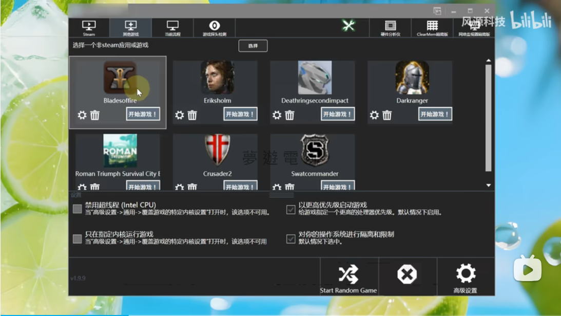Open ClearMem lite tool
The height and width of the screenshot is (316, 561).
(432, 28)
